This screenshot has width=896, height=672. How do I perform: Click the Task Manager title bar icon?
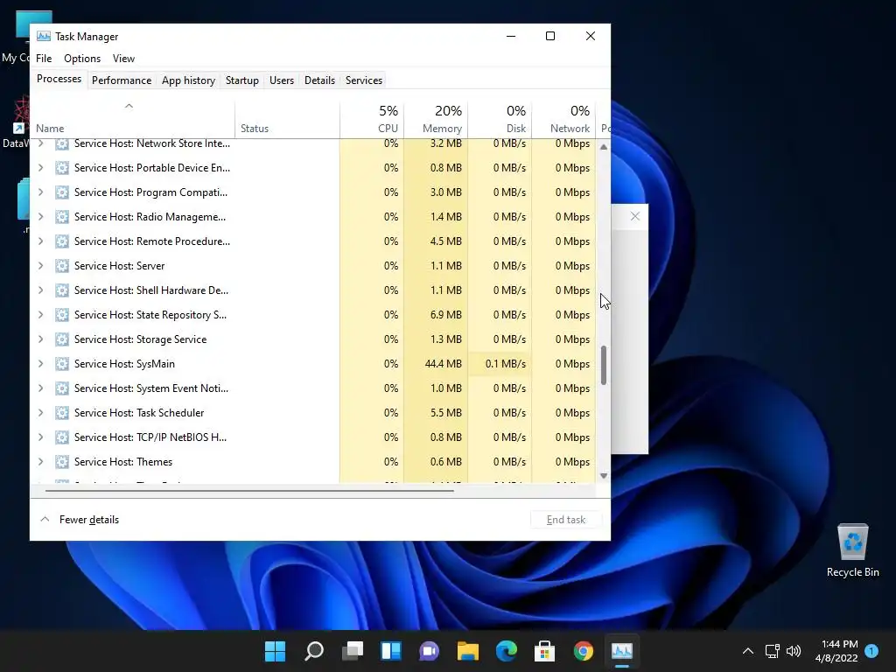44,36
